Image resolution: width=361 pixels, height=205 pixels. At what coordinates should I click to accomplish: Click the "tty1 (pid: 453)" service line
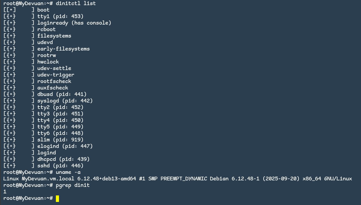tap(60, 16)
